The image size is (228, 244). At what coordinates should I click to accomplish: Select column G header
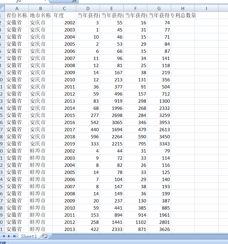tap(159, 8)
